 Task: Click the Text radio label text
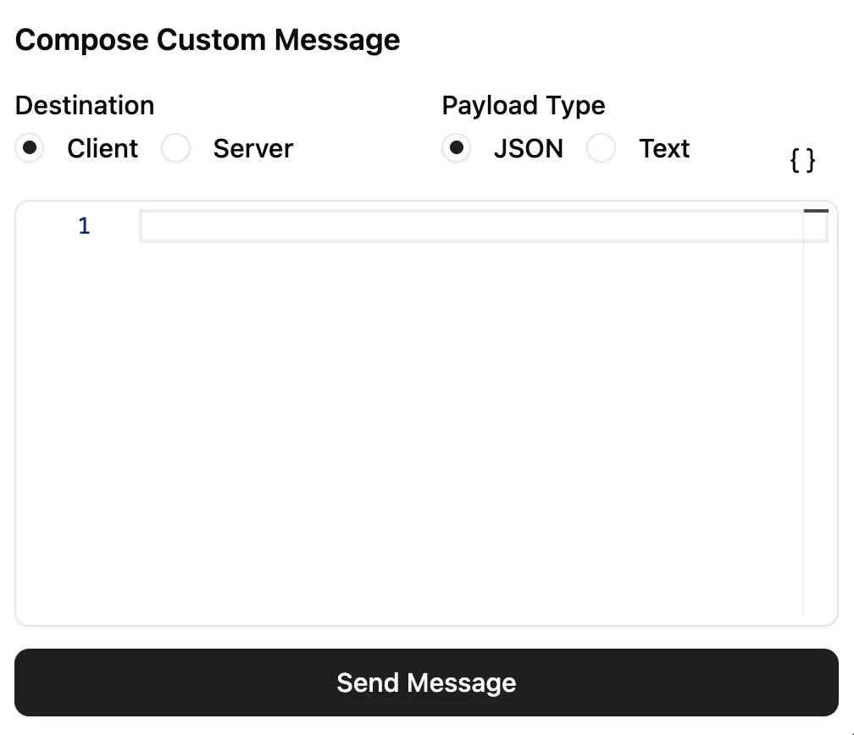[x=664, y=148]
